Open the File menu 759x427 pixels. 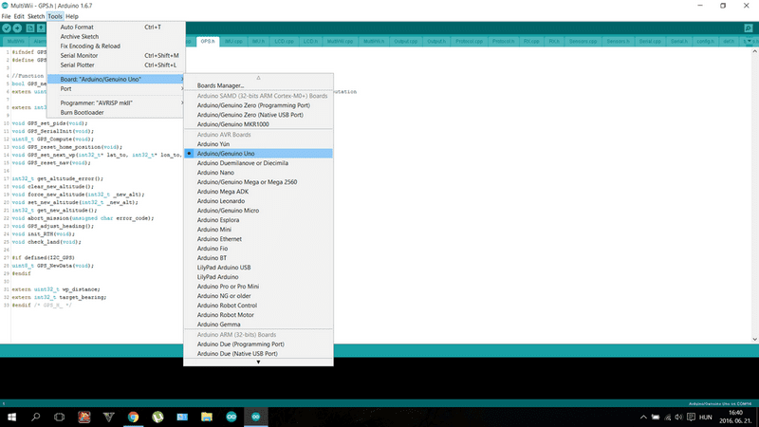point(6,16)
